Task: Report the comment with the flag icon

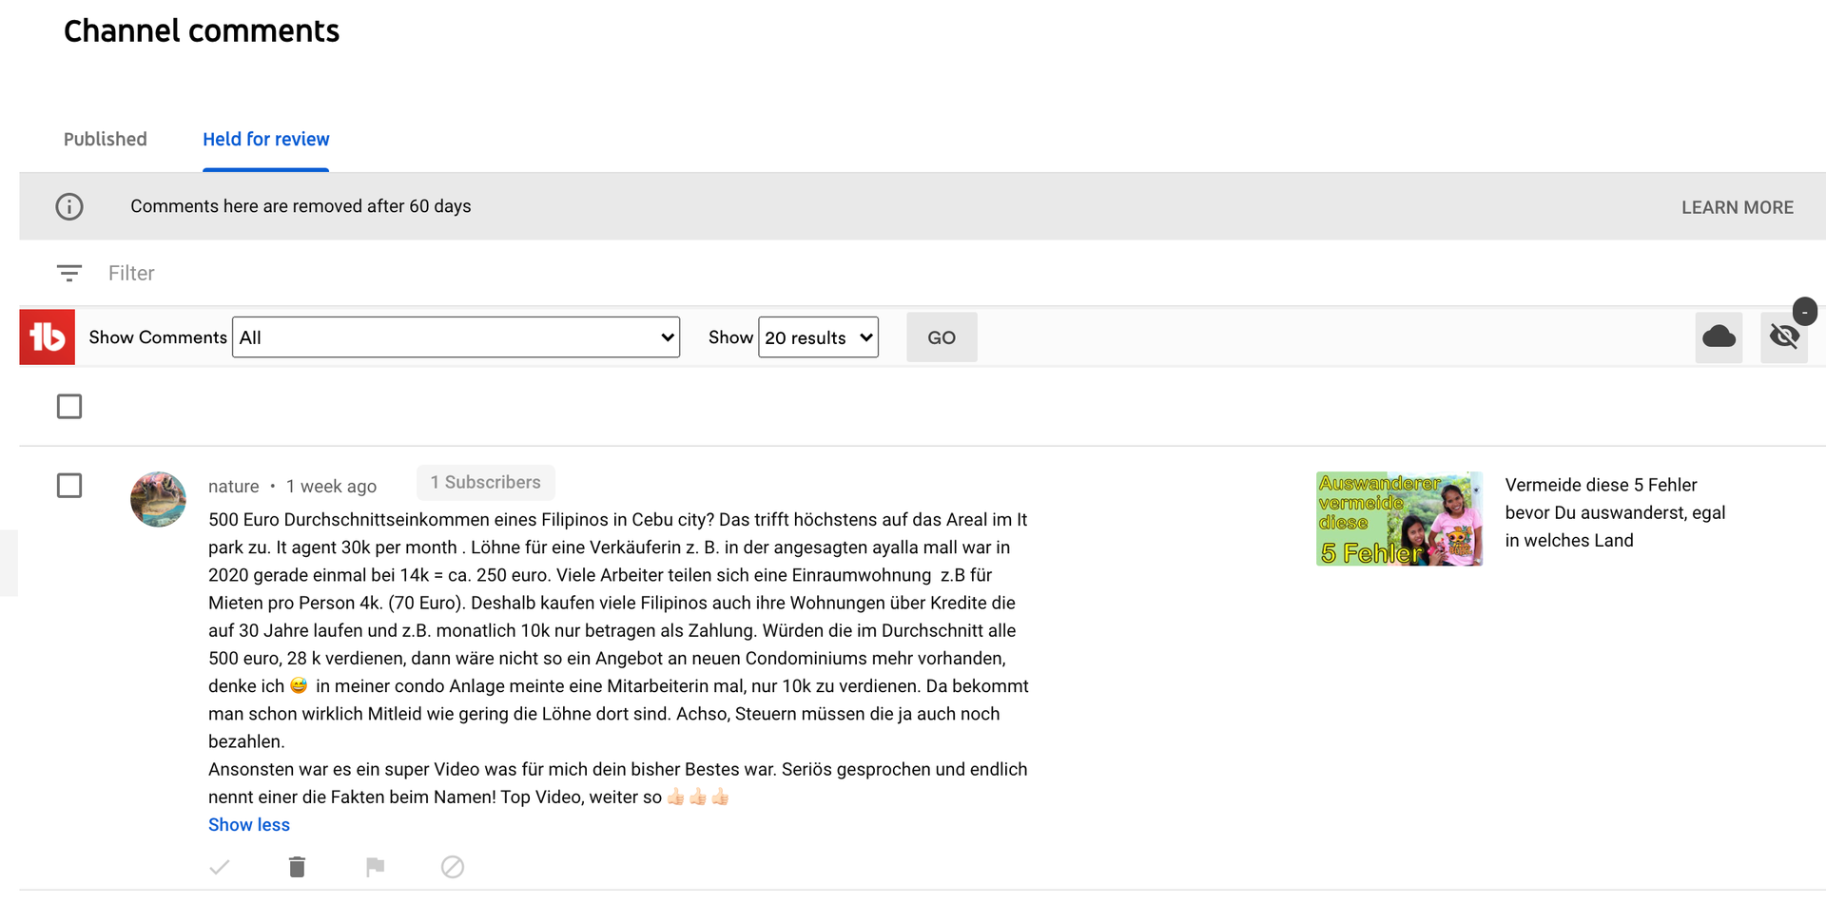Action: (375, 867)
